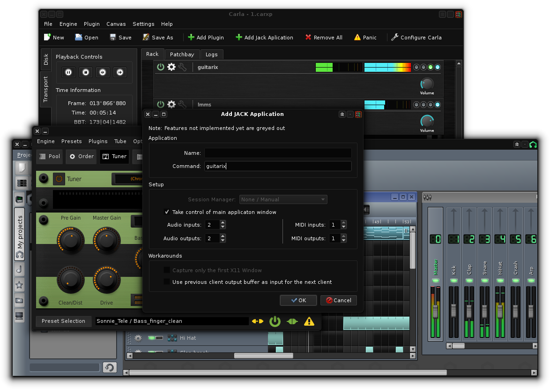Toggle the guitarix plugin power icon
This screenshot has width=550, height=389.
[161, 67]
